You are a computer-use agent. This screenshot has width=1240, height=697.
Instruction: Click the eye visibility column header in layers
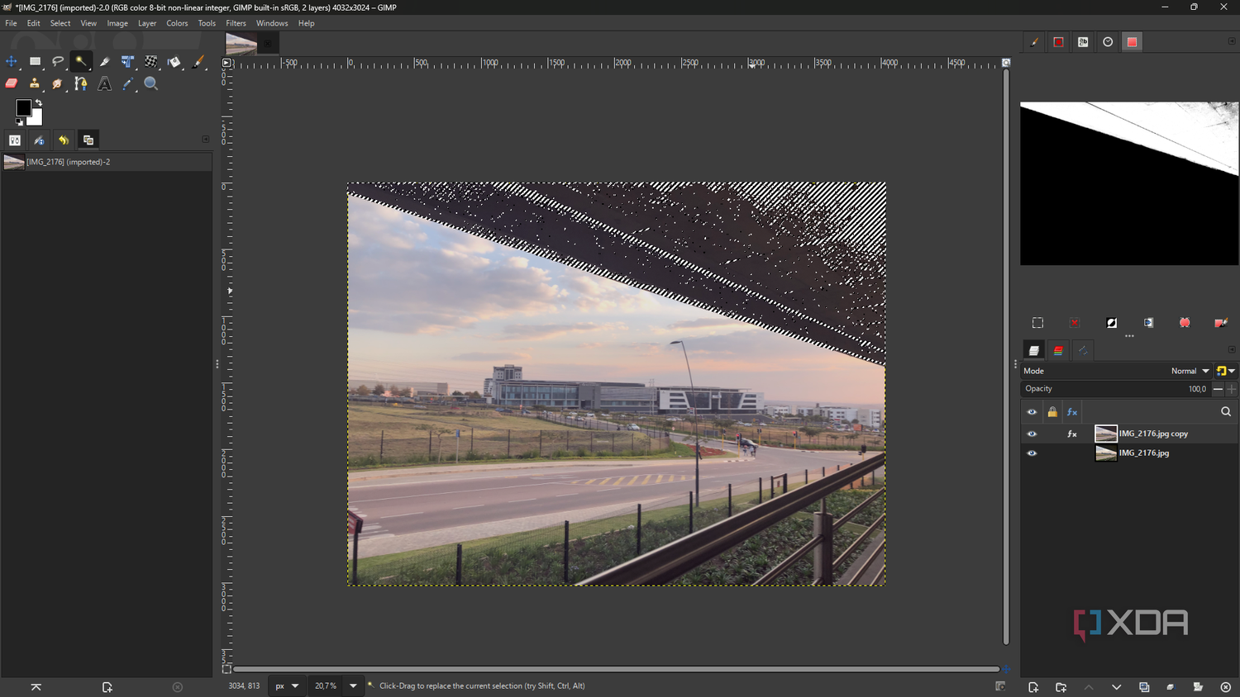coord(1032,411)
